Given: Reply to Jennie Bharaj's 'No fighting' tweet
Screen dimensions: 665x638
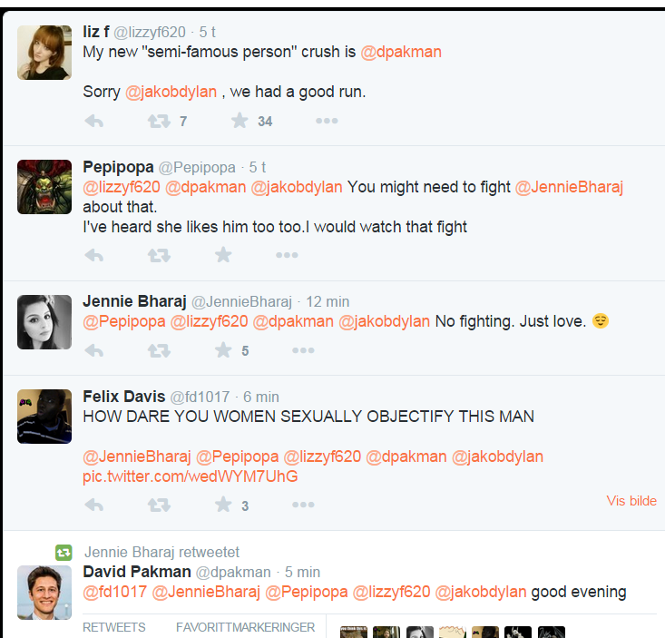Looking at the screenshot, I should point(93,350).
